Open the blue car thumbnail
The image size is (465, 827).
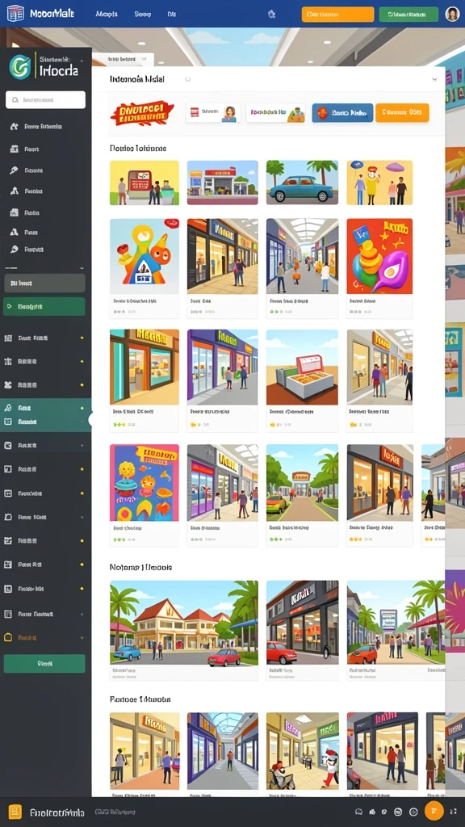[x=302, y=183]
